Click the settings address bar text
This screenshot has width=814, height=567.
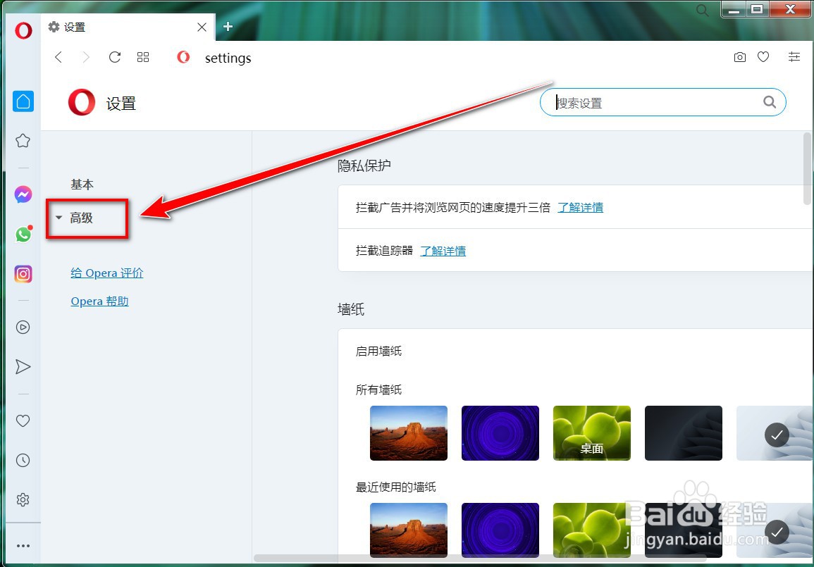click(228, 58)
